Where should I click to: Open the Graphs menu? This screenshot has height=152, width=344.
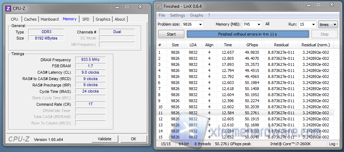(196, 15)
